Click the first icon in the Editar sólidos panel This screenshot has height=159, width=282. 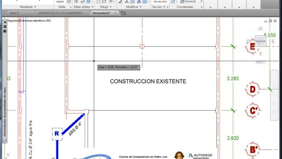tap(76, 1)
